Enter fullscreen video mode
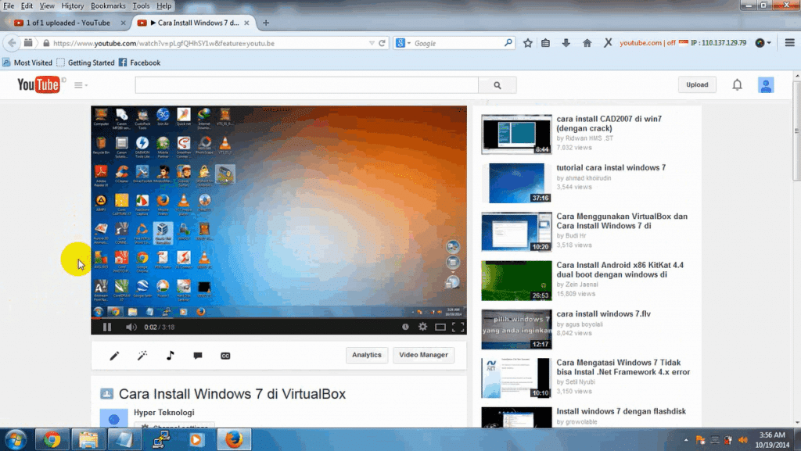This screenshot has height=451, width=801. click(x=458, y=327)
